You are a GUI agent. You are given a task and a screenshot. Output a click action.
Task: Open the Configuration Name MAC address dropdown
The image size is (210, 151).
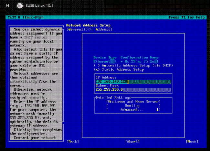140,61
